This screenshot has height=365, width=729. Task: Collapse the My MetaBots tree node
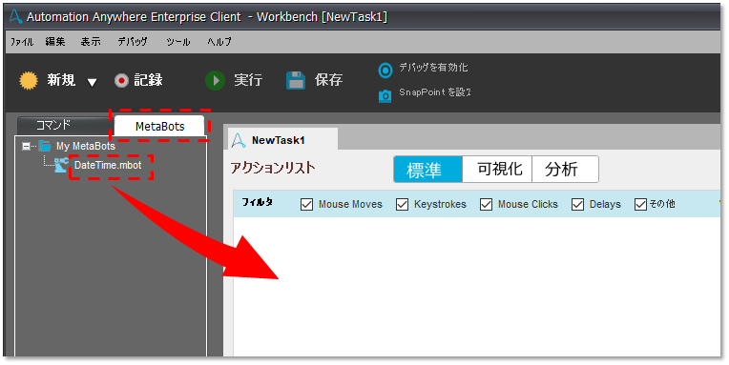pyautogui.click(x=26, y=146)
